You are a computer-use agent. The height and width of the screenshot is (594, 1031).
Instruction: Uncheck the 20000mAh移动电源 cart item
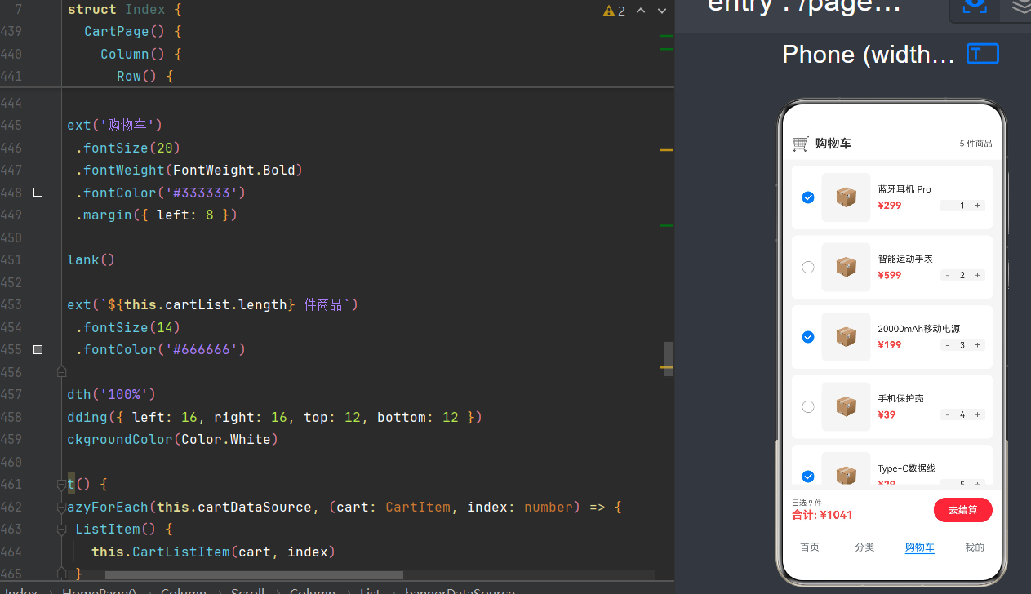pos(808,337)
